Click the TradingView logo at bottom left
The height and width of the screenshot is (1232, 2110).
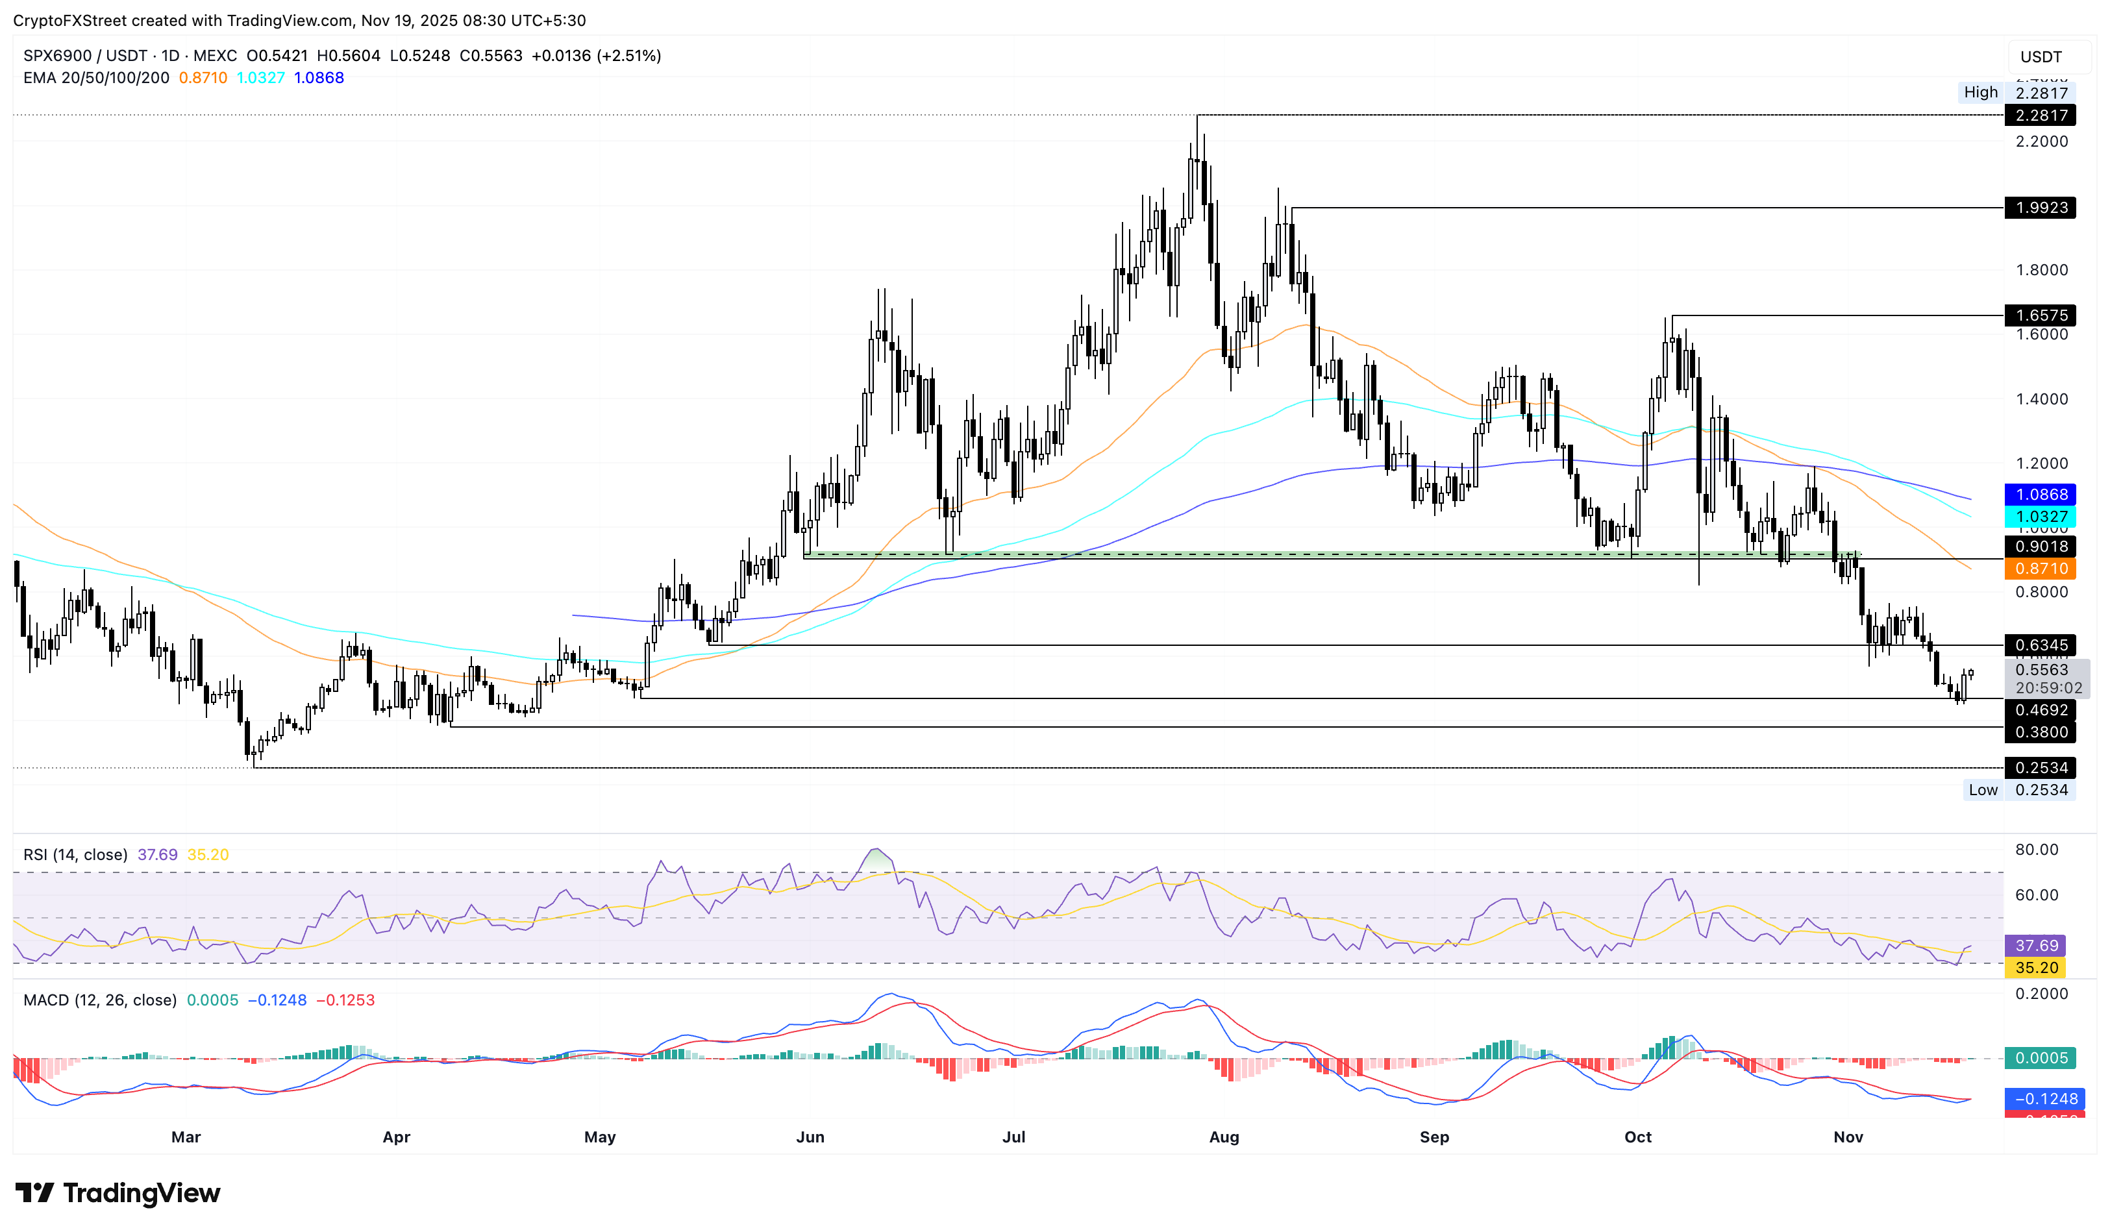118,1194
